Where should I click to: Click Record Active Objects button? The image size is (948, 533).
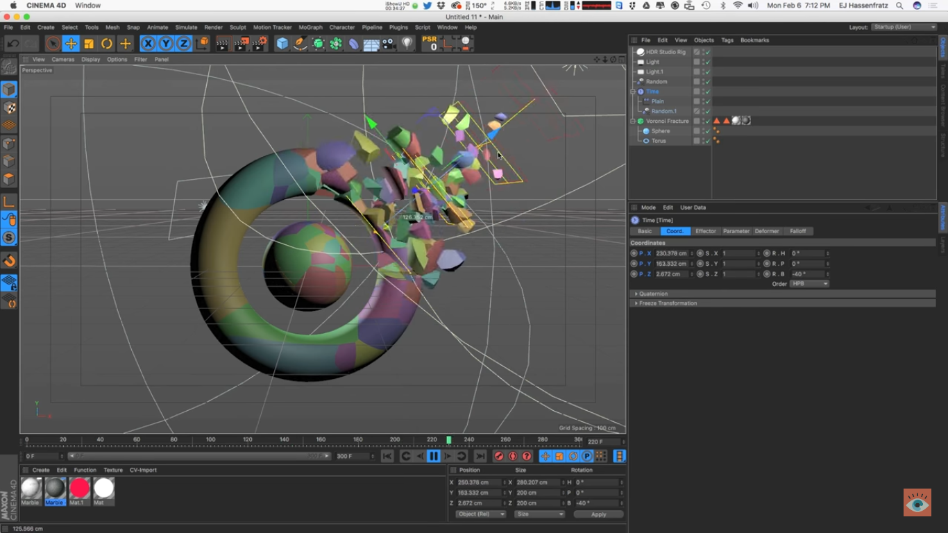(498, 456)
